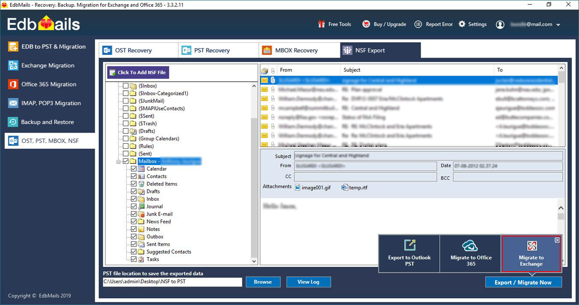Viewport: 579px width, 305px height.
Task: Click the Export / Migrate Now button
Action: pos(523,282)
